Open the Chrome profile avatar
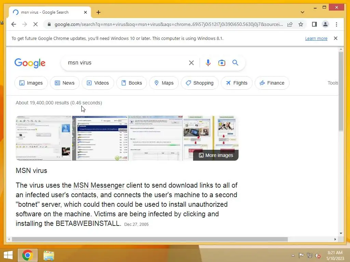350x262 pixels. 325,24
